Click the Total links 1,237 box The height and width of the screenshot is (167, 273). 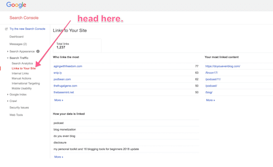click(77, 46)
